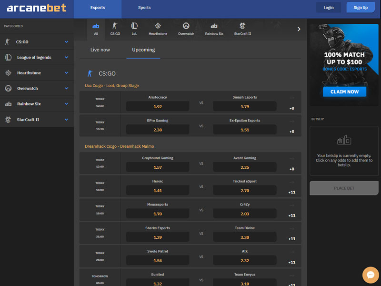381x286 pixels.
Task: Filter by CS:GO in top game bar
Action: click(x=115, y=29)
